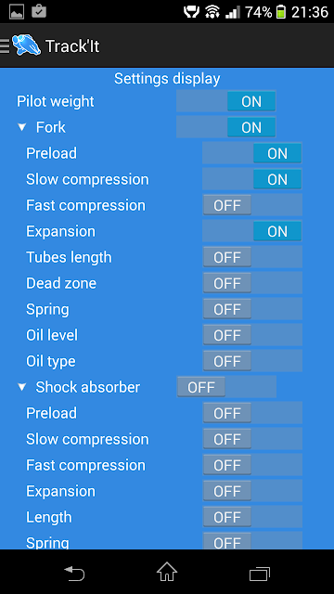Image resolution: width=334 pixels, height=594 pixels.
Task: Open the recent apps icon
Action: coord(260,574)
